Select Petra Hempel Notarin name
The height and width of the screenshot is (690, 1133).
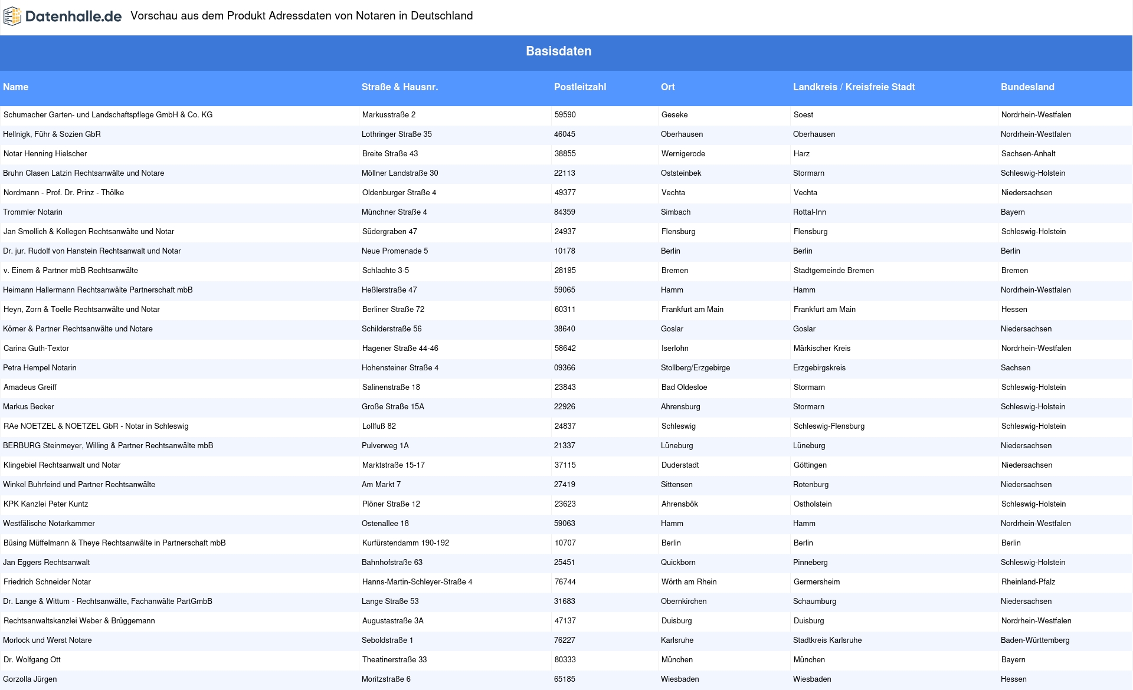40,368
